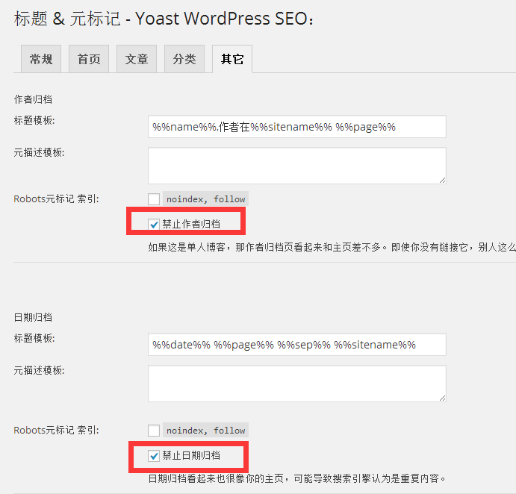Click into the 作者归档 元描述模板 textarea
Screen dimensions: 516x494
tap(296, 165)
